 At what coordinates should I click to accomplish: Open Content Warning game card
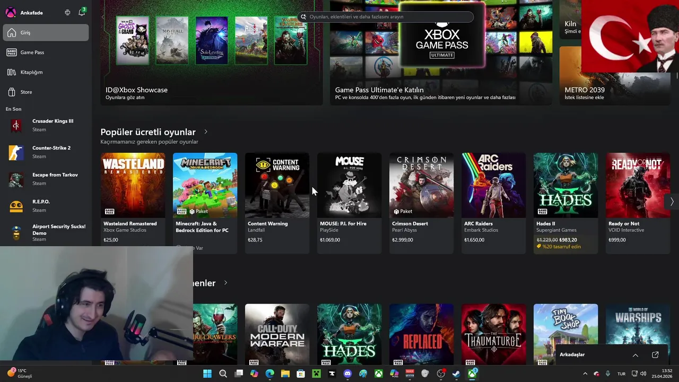coord(277,203)
